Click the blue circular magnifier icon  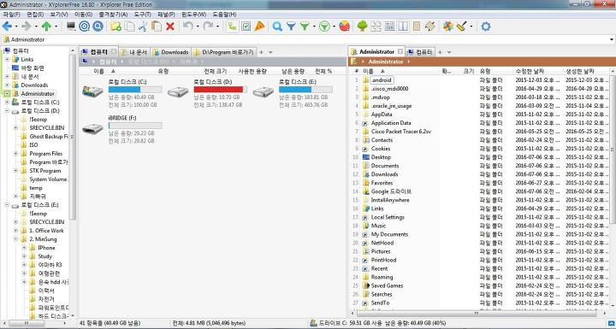click(x=98, y=26)
